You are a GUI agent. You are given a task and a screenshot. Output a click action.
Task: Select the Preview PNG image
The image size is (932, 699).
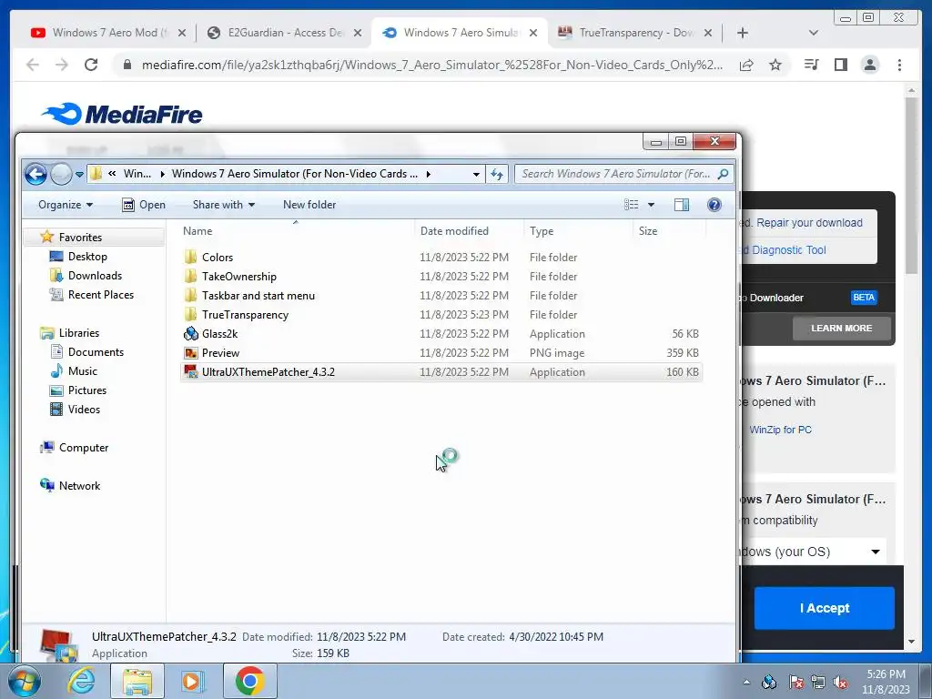point(220,352)
